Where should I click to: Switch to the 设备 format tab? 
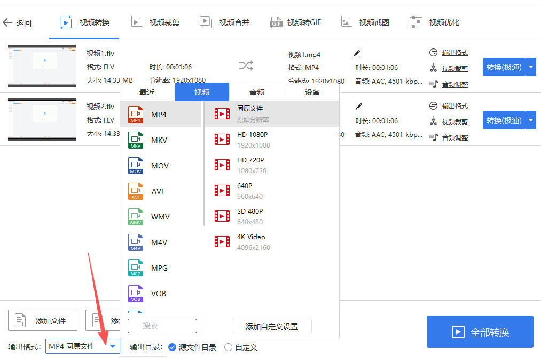coord(312,92)
